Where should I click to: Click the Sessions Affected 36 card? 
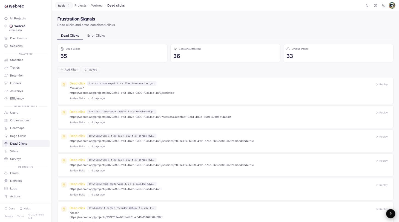(225, 53)
